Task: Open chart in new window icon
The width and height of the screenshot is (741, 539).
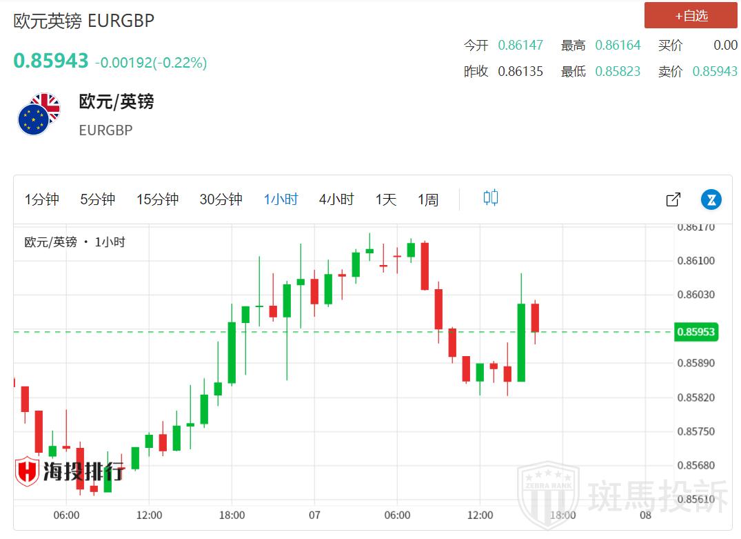Action: pos(673,199)
